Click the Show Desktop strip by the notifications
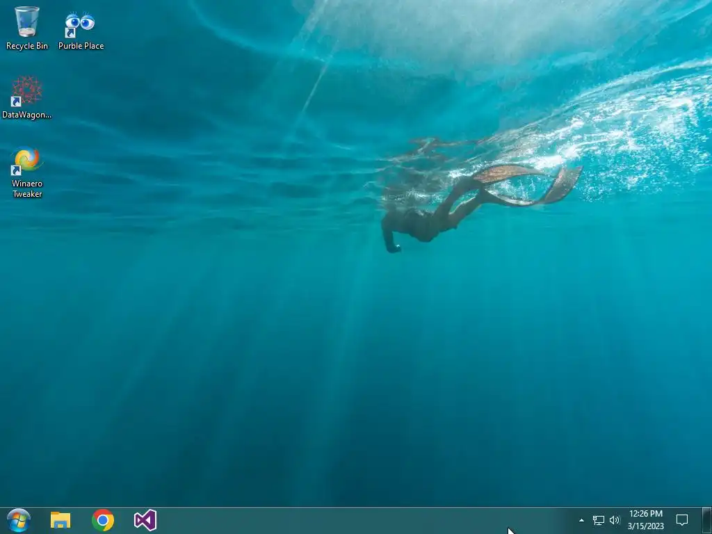Viewport: 712px width, 534px height. (x=707, y=520)
